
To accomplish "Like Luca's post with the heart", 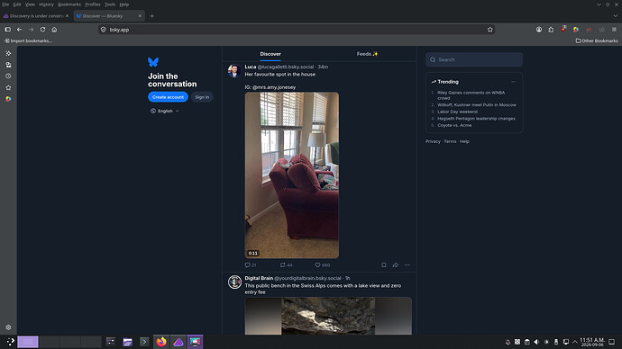I will 322,265.
